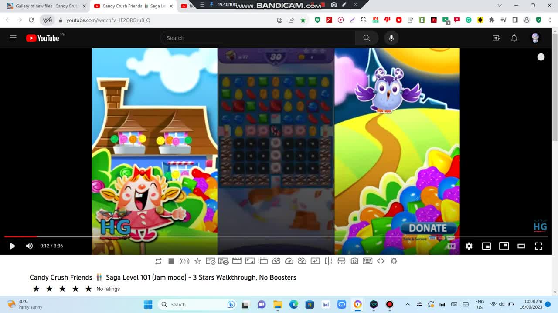The image size is (558, 313).
Task: Click the browser address bar URL
Action: [108, 20]
